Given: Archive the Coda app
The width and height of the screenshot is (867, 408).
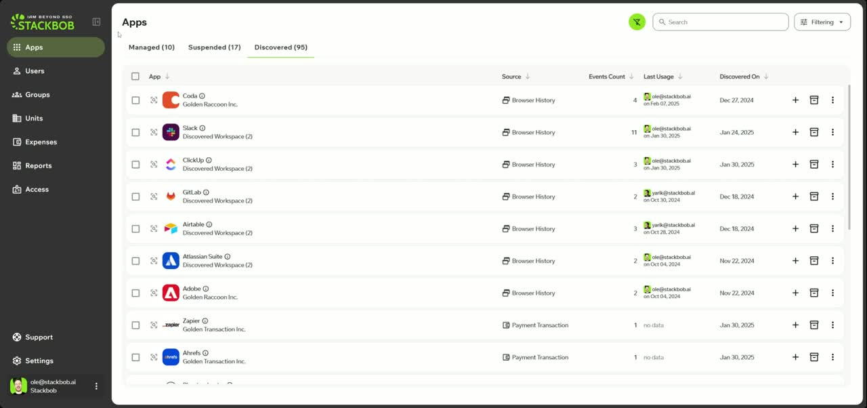Looking at the screenshot, I should [x=814, y=100].
